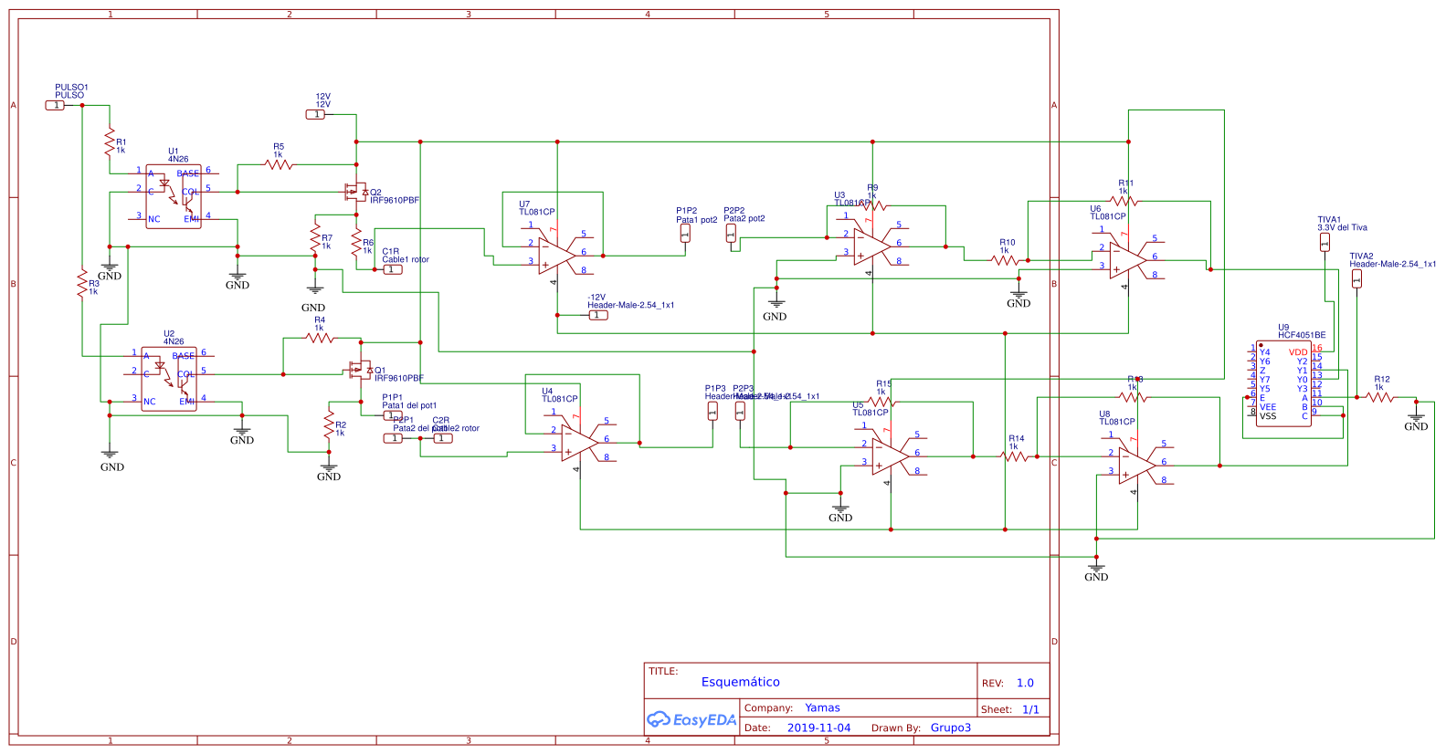
Task: Select the U4 TL081CP op-amp
Action: (x=579, y=441)
